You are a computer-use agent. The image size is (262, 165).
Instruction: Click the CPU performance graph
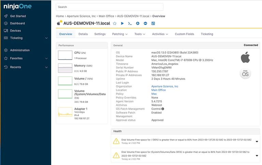pyautogui.click(x=65, y=55)
